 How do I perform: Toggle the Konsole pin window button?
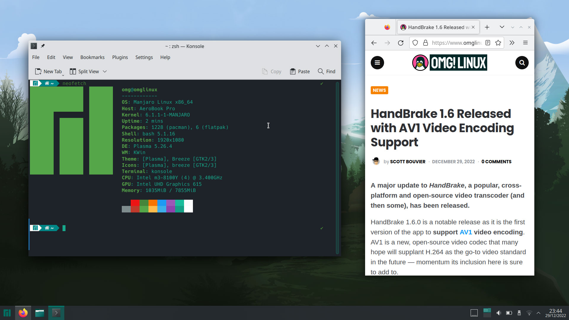pos(43,46)
